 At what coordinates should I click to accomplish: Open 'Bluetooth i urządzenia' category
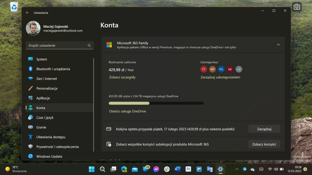[60, 69]
